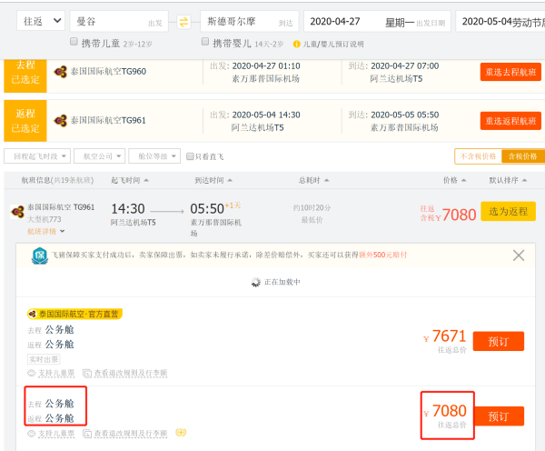Click Thai Airways logo in selected TG961 return
Image resolution: width=545 pixels, height=451 pixels.
tap(60, 121)
